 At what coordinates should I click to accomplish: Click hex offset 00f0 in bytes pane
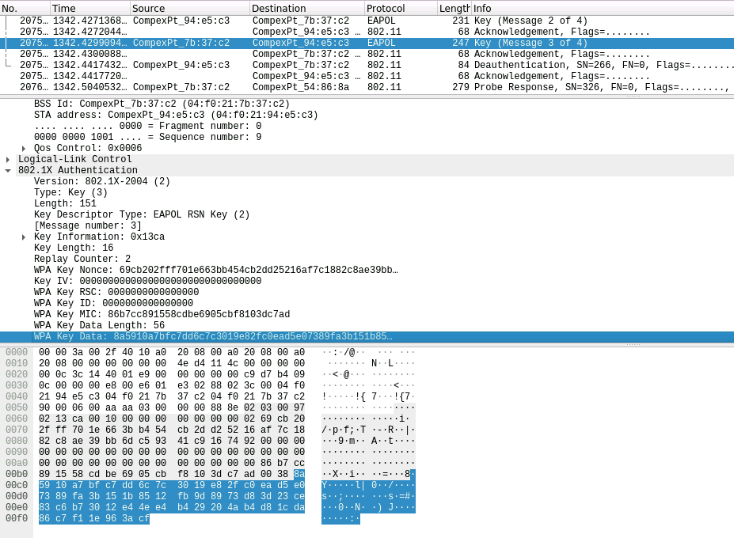pyautogui.click(x=17, y=518)
